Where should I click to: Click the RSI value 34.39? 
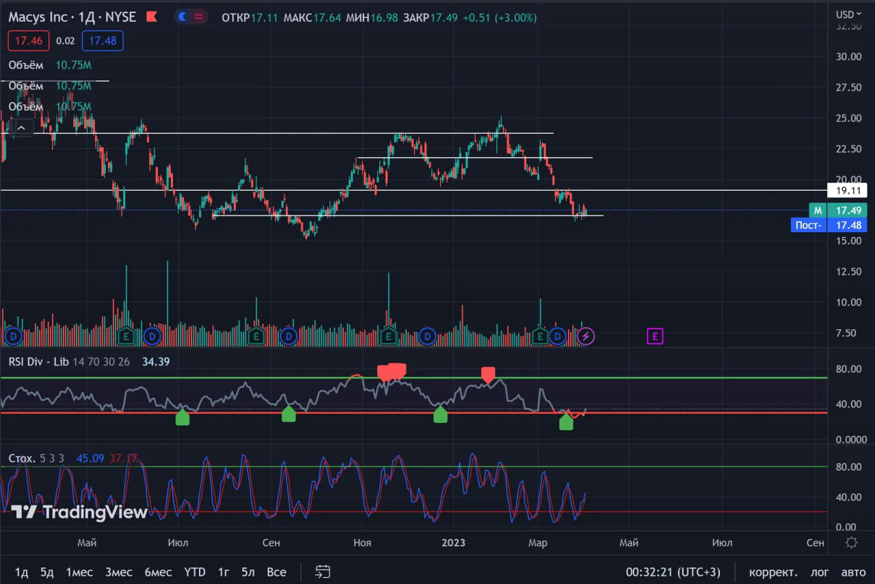click(156, 361)
